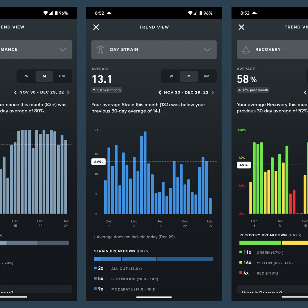
Task: Select 6M range in Day Strain panel
Action: point(206,76)
